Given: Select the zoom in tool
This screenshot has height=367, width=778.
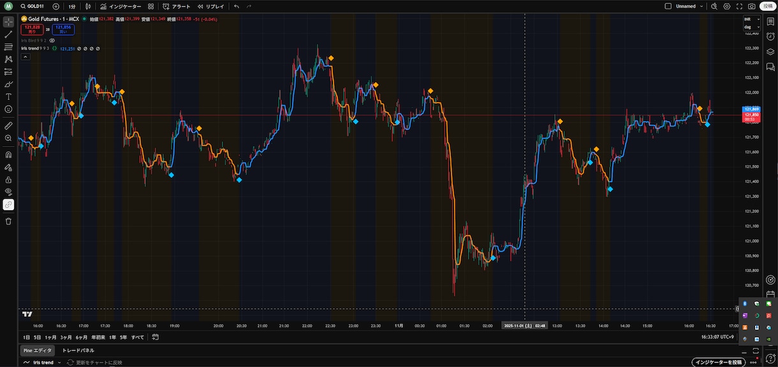Looking at the screenshot, I should click(8, 138).
